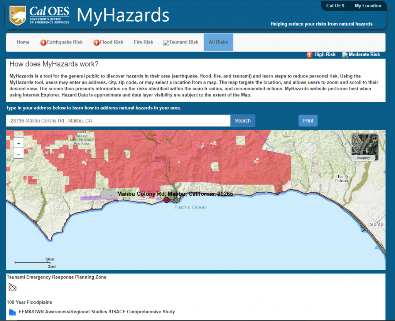This screenshot has height=321, width=395.
Task: Click the blue 100-Year Floodplains legend symbol
Action: point(13,312)
